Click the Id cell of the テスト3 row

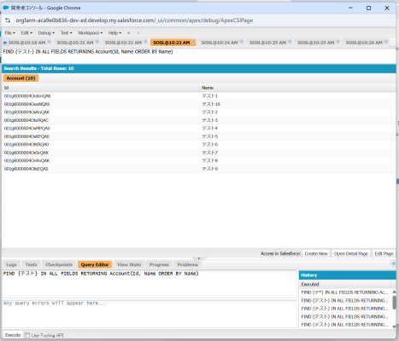click(x=101, y=120)
